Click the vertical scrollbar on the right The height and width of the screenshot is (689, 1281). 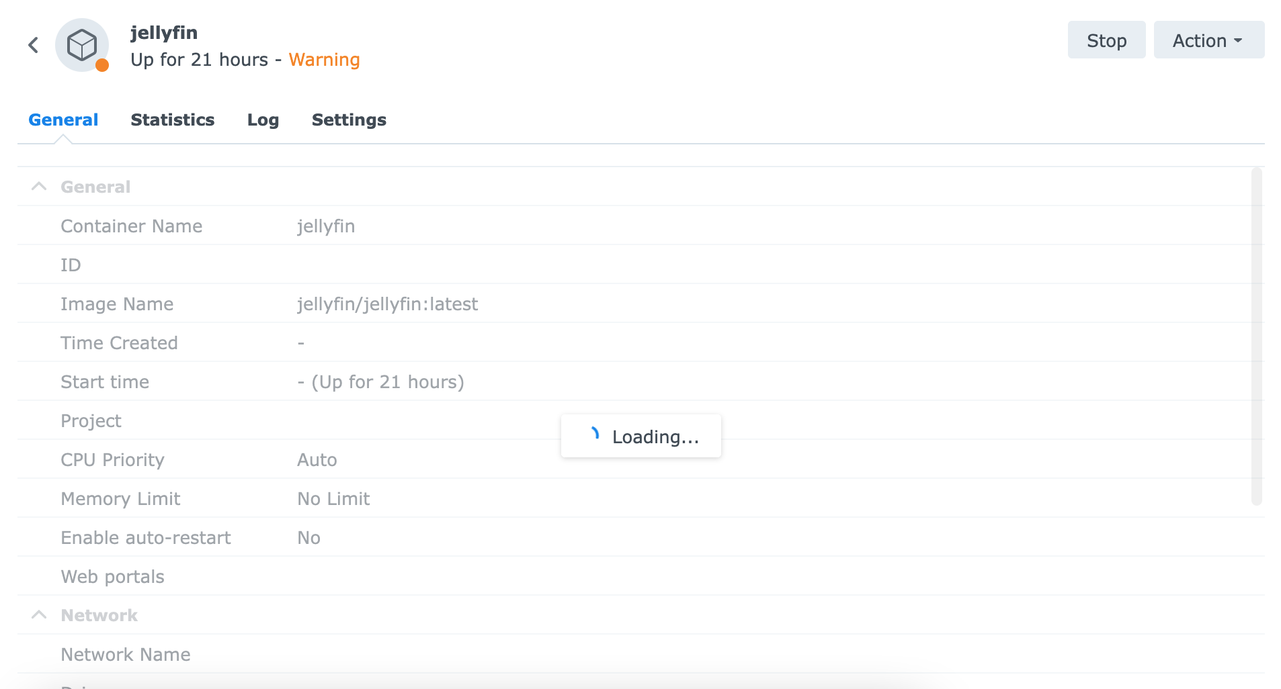1256,336
